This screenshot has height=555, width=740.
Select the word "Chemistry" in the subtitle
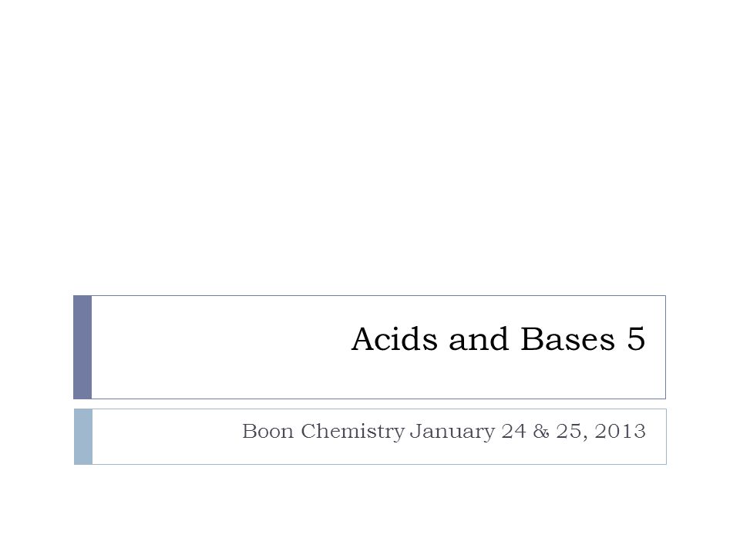coord(352,432)
